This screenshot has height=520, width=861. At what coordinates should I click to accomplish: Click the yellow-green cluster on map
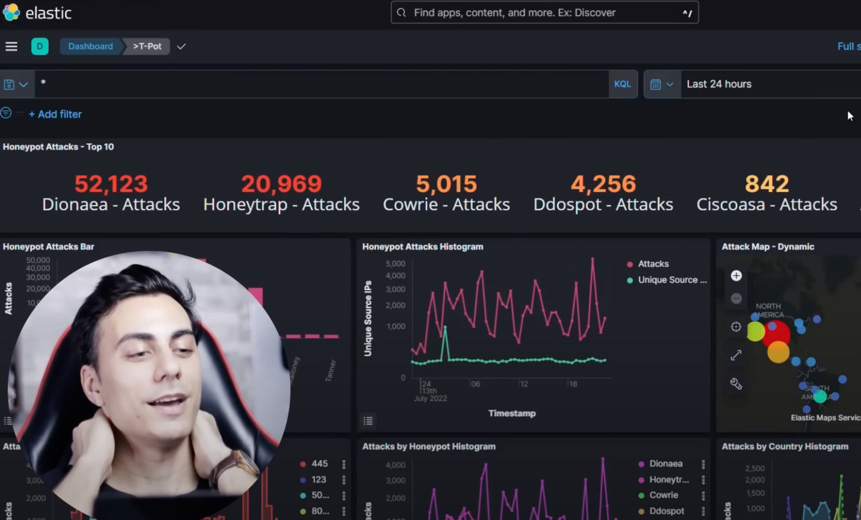(x=755, y=331)
